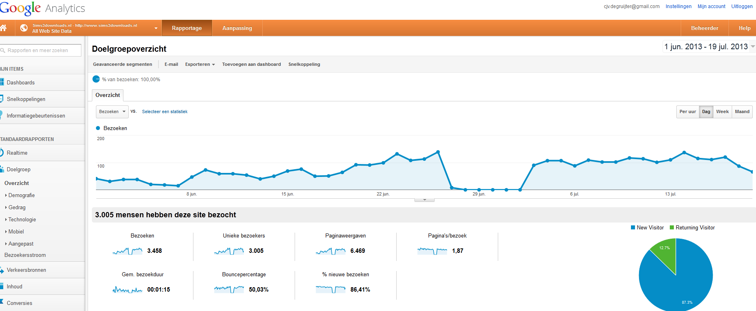Click the Uitloggen link
Screen dimensions: 756x311
click(x=742, y=6)
